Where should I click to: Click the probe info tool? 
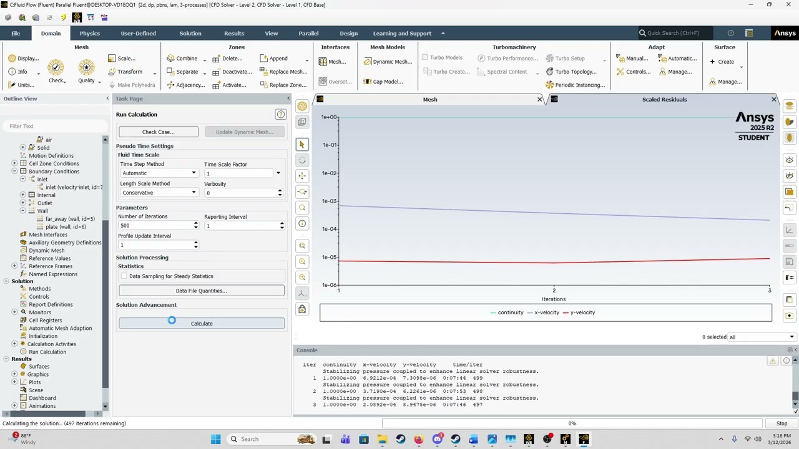click(302, 223)
